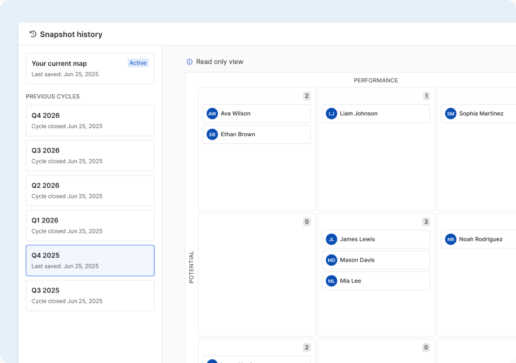Open the Q3 2026 cycle snapshot

tap(90, 155)
